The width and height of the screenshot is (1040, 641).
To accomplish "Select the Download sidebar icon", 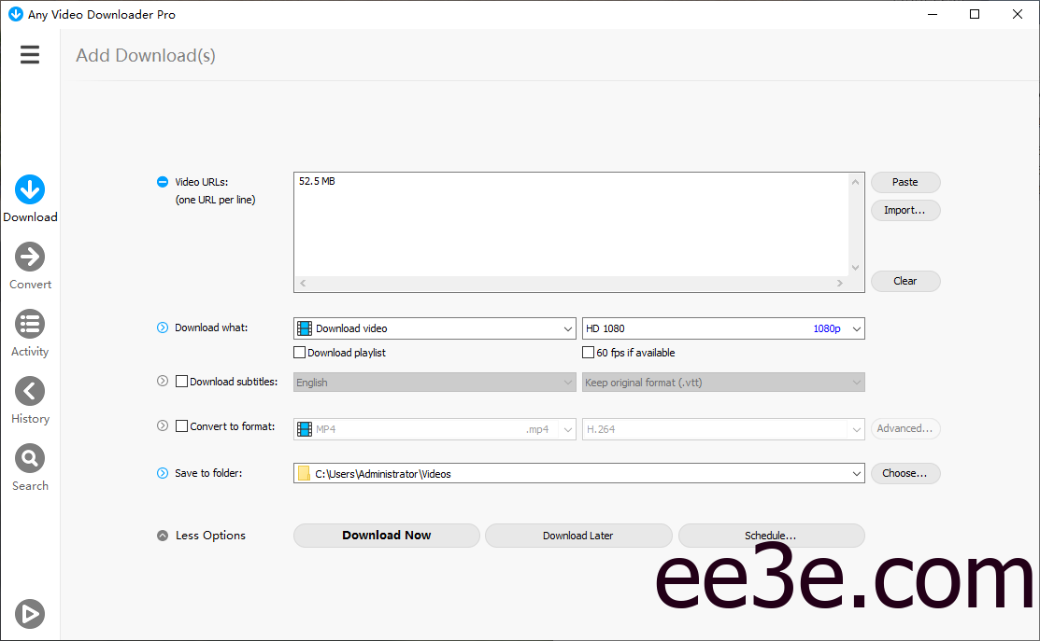I will [30, 190].
